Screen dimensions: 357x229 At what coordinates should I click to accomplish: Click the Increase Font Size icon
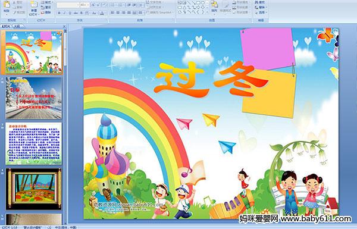(x=93, y=5)
